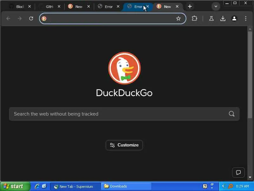254x191 pixels.
Task: Open the three-dot browser menu
Action: (246, 18)
